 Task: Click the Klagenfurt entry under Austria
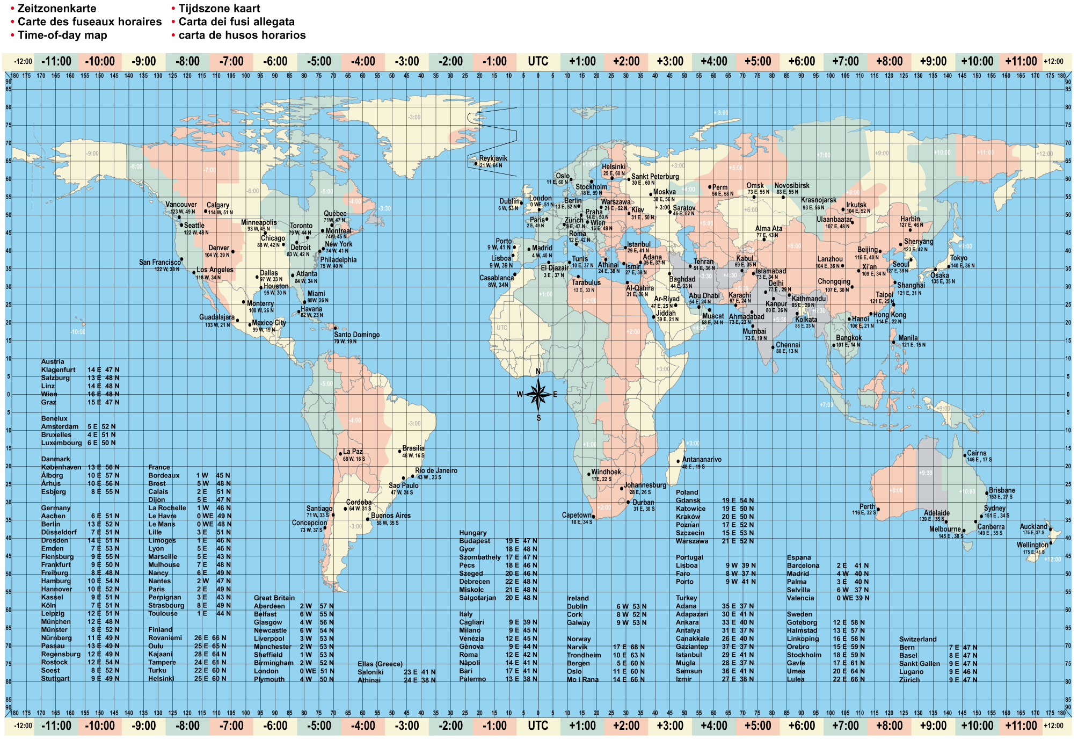(x=59, y=370)
